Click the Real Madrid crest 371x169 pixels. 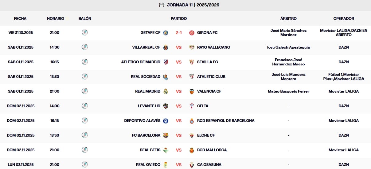pyautogui.click(x=166, y=91)
